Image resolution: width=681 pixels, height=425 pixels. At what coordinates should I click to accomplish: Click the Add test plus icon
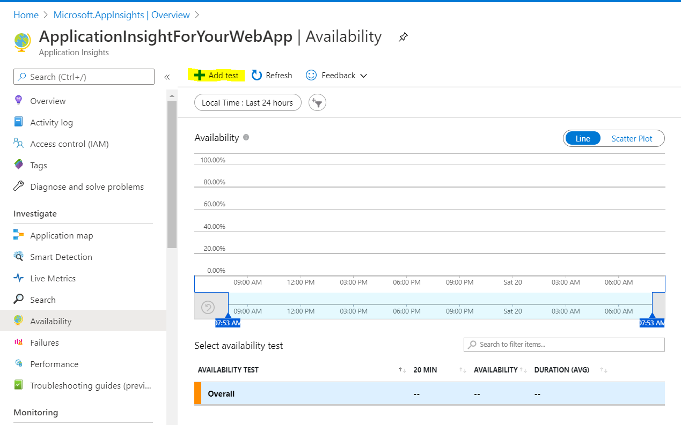click(200, 76)
